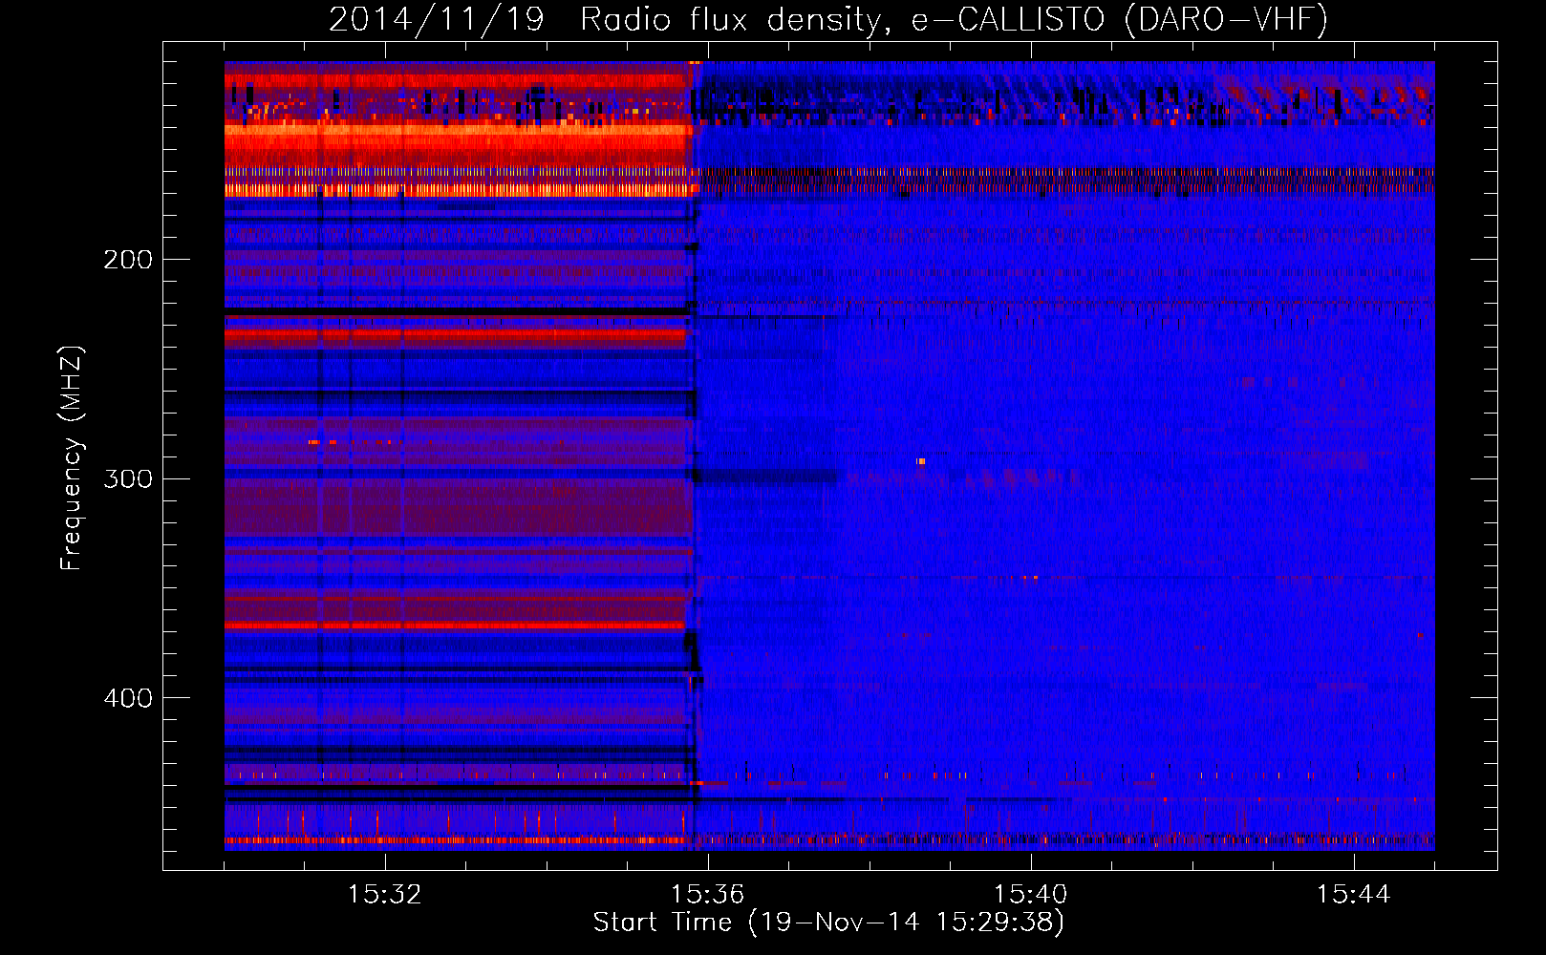
Task: Click the "Frequency (MHZ)" axis label
Action: 72,458
